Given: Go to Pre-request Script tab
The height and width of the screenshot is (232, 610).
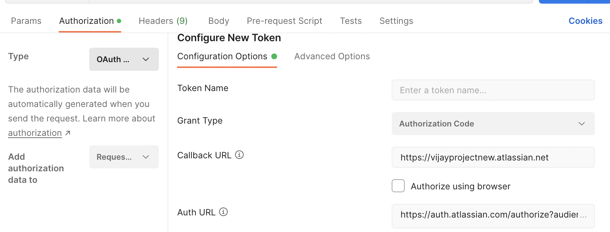Looking at the screenshot, I should click(x=284, y=21).
